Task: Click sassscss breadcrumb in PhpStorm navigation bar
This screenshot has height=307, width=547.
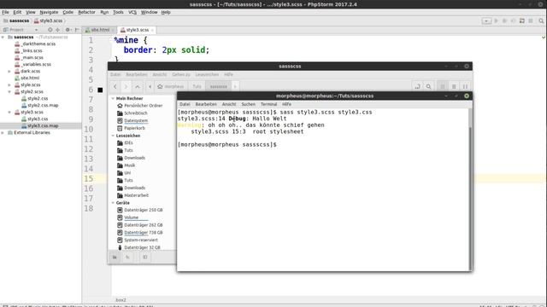Action: click(16, 20)
